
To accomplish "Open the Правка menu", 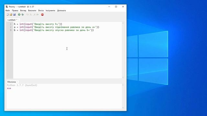I will [x=15, y=11].
